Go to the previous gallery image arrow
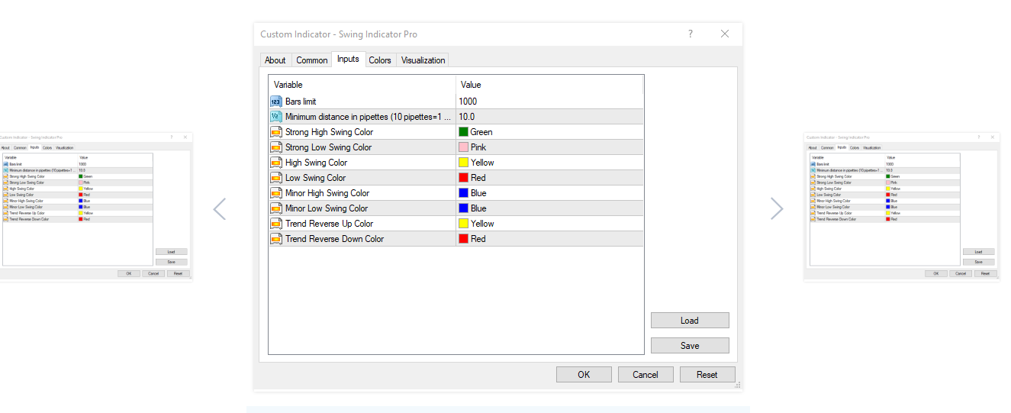This screenshot has width=1011, height=413. [x=220, y=209]
